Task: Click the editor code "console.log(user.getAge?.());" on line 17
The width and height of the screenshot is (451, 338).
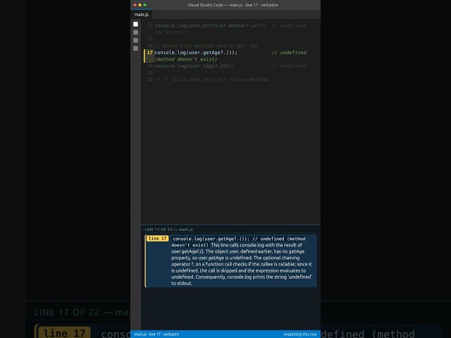Action: point(196,53)
